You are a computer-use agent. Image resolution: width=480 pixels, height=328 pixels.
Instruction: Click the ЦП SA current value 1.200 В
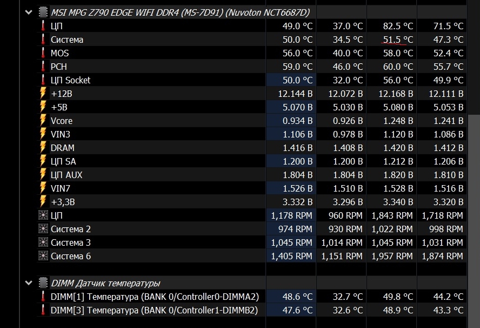pos(297,161)
